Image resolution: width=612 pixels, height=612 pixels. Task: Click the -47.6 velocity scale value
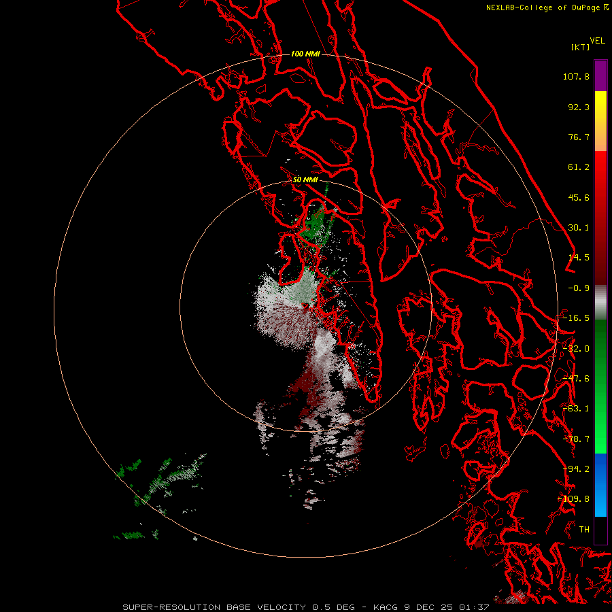576,379
